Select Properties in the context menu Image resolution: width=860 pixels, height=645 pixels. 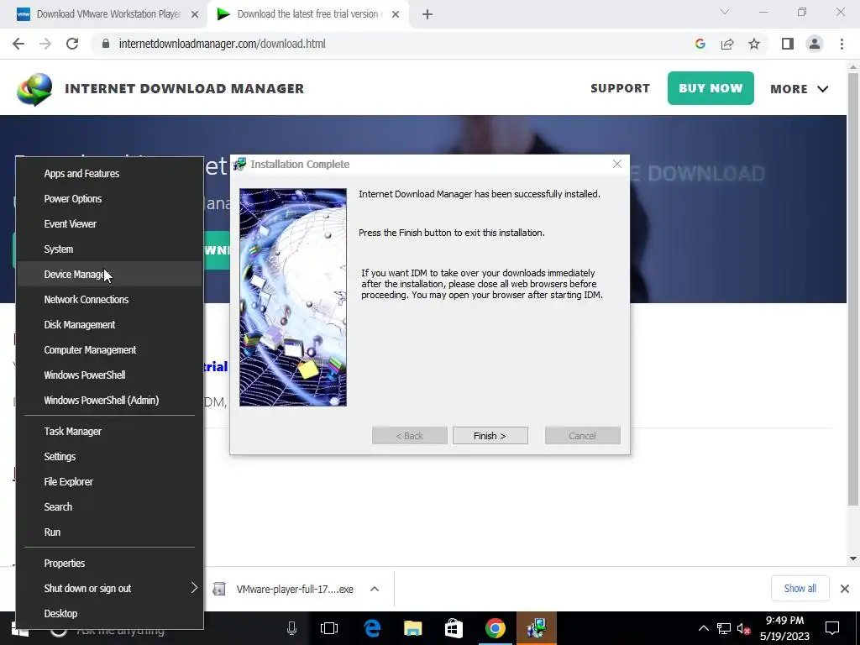[110, 564]
